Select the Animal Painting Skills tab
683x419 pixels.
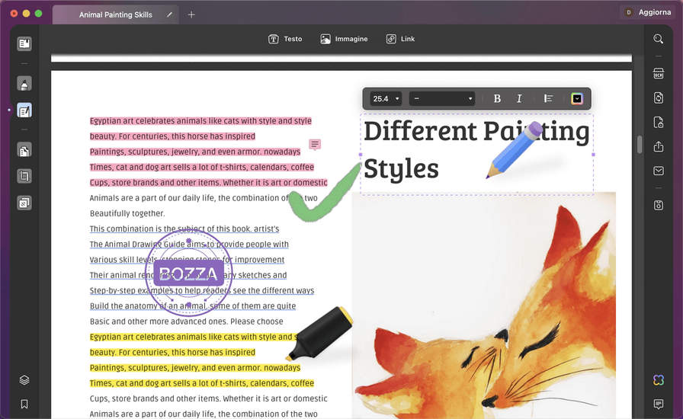point(116,14)
